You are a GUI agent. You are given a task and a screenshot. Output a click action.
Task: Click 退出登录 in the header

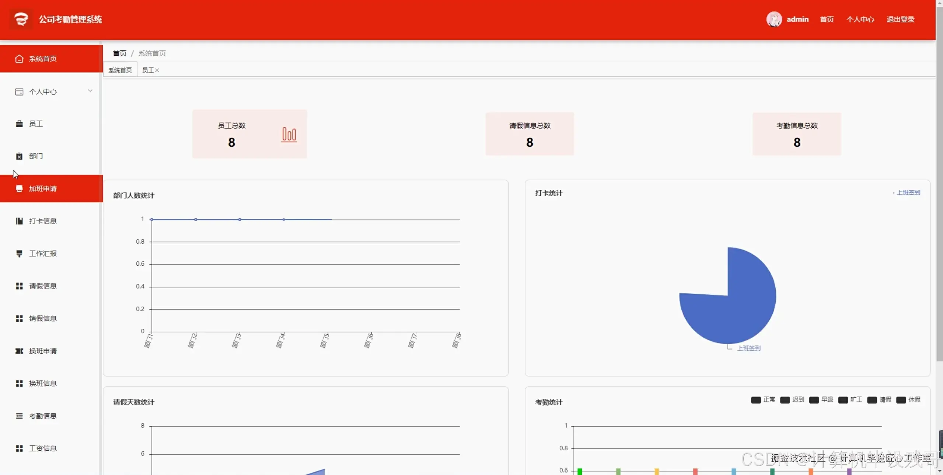[x=900, y=19]
